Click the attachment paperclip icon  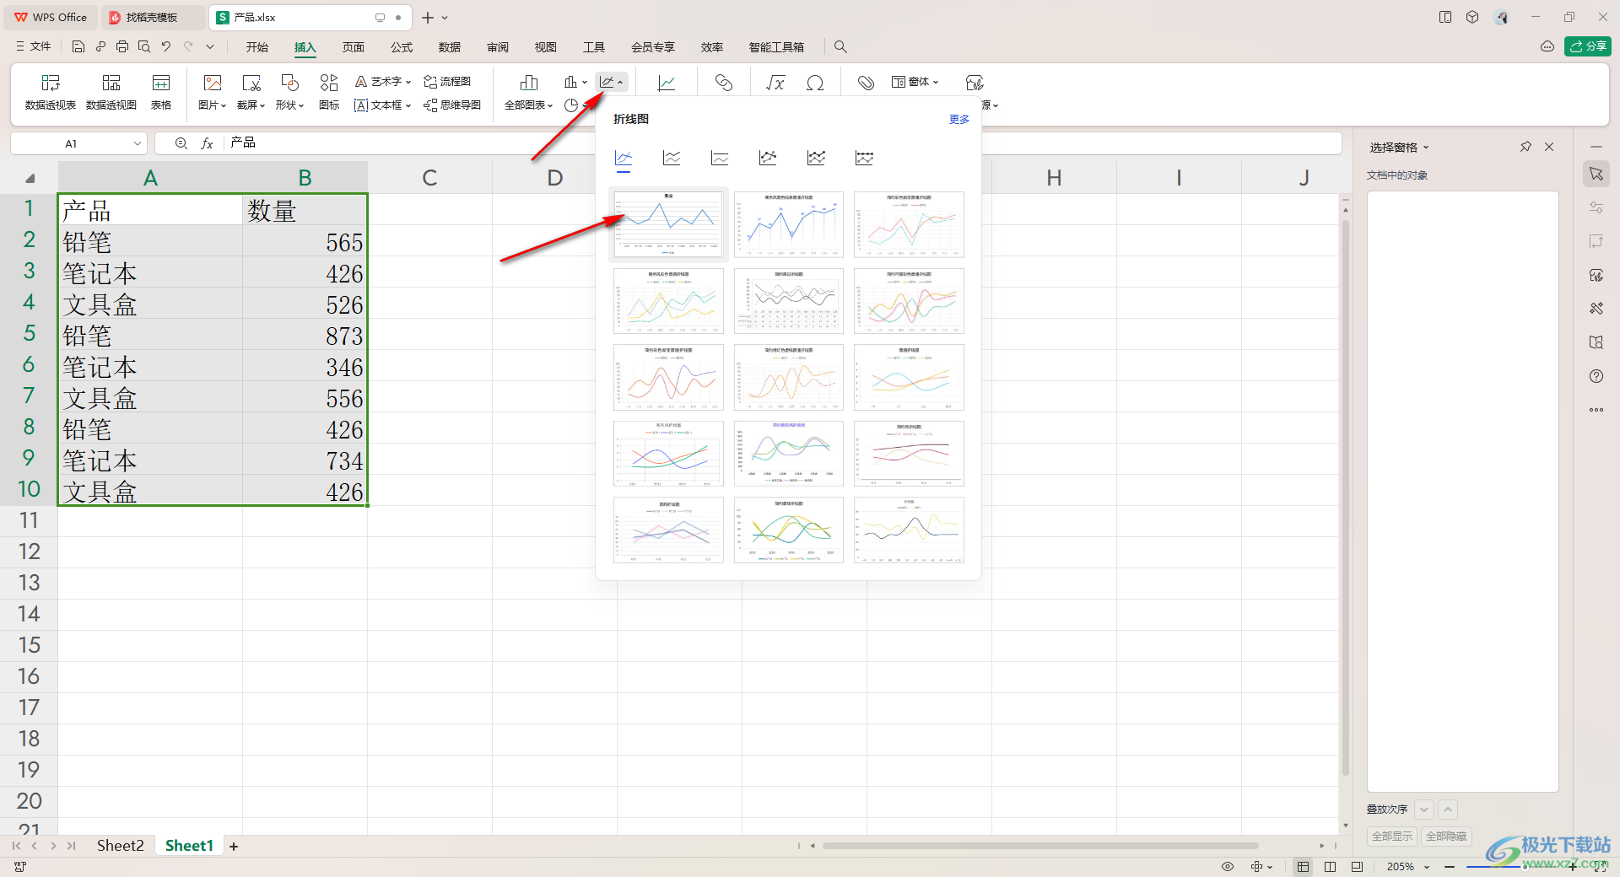click(866, 83)
